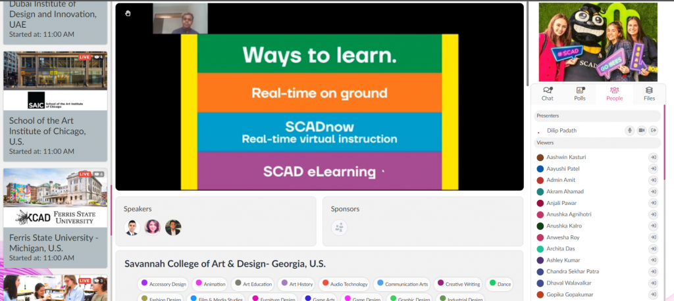Click the exit arrow icon beside Dilip Padath
The image size is (674, 301).
pos(654,130)
